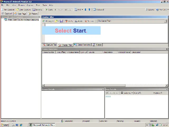Screen dimensions: 169x127
Task: Click the Load Filter folder icon
Action: pyautogui.click(x=56, y=21)
